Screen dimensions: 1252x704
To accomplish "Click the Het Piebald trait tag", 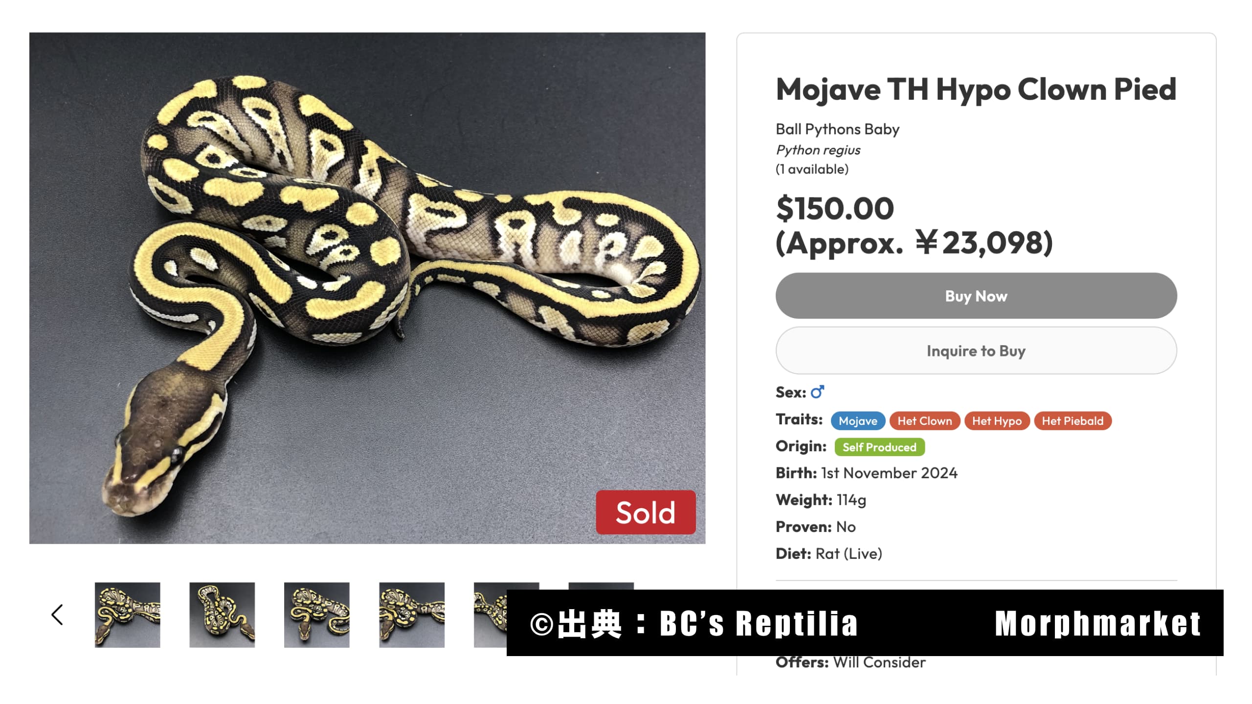I will (1073, 421).
